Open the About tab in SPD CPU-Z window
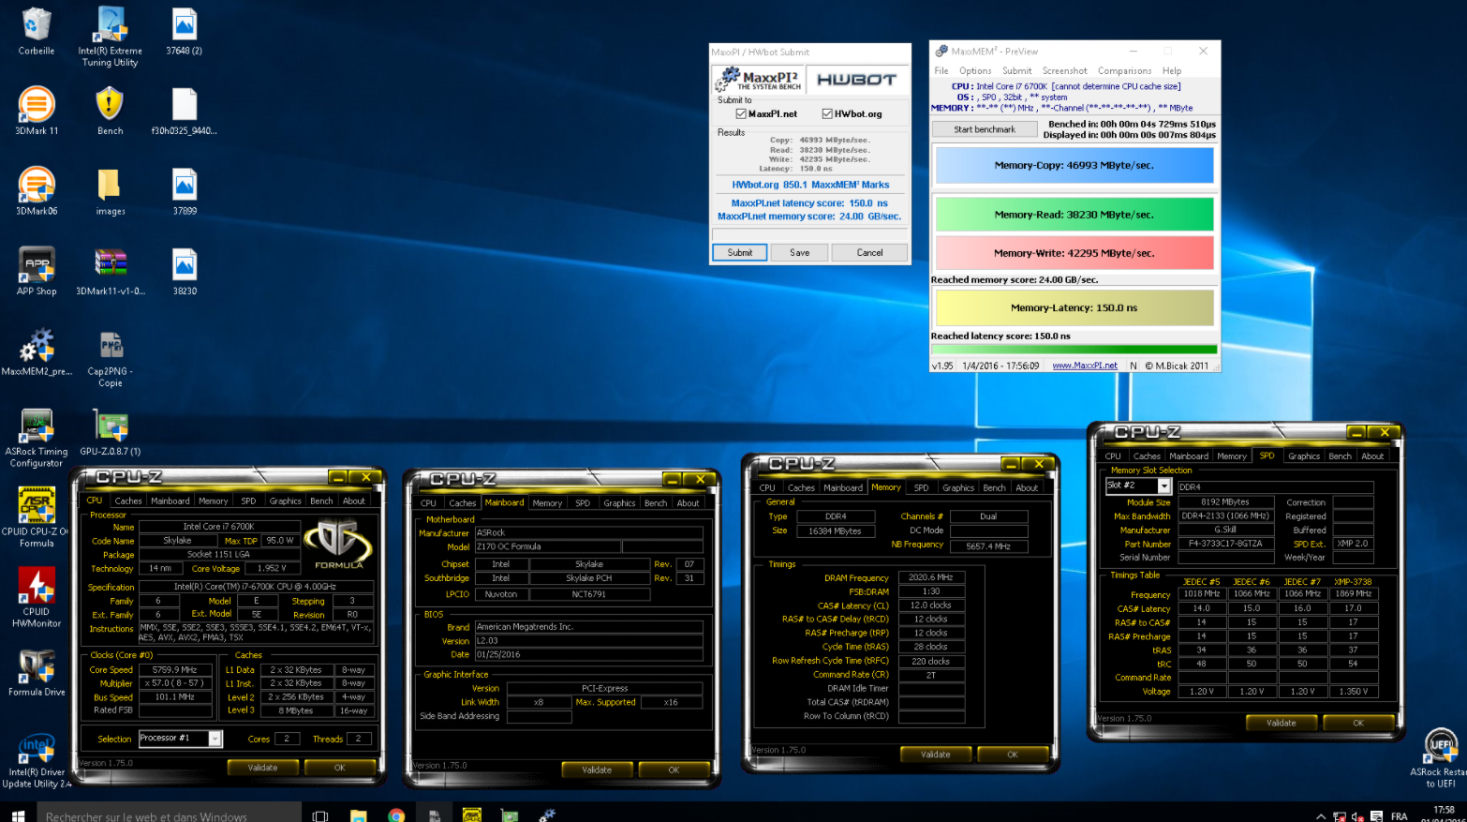 point(1372,456)
